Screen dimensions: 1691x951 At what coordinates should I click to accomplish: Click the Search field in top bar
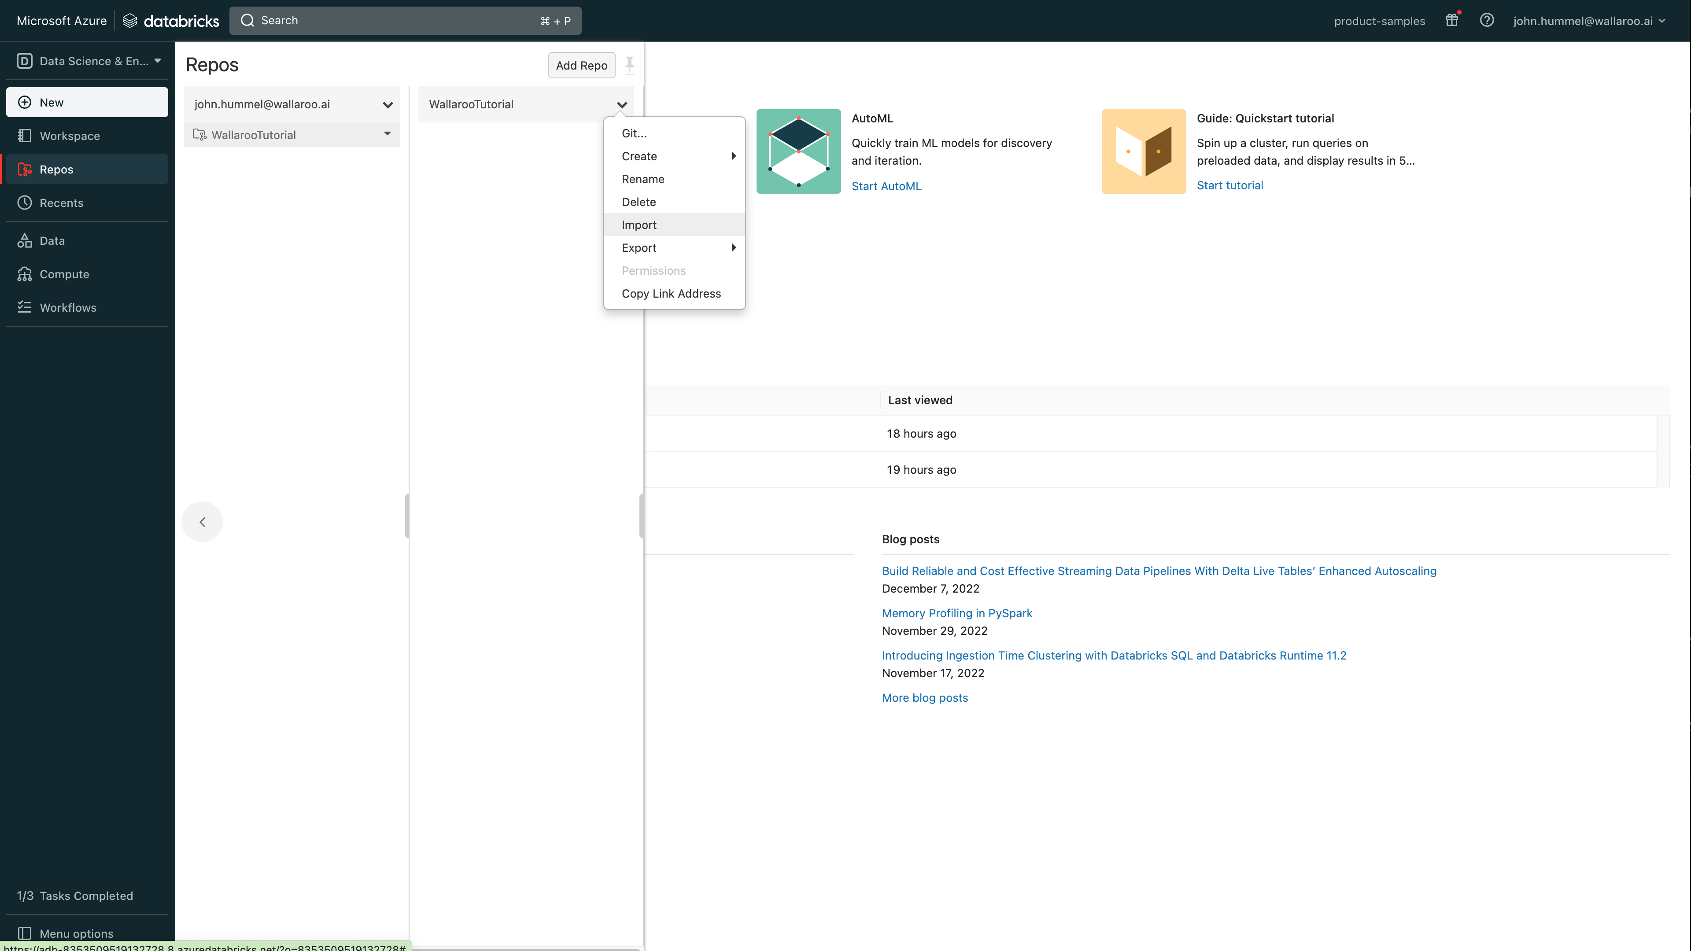[405, 20]
